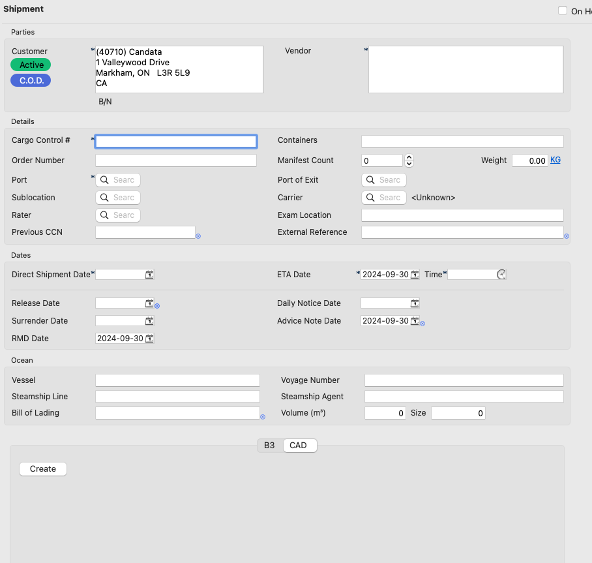The image size is (592, 563).
Task: Click blue circle icon beside Advice Note Date
Action: coord(422,324)
